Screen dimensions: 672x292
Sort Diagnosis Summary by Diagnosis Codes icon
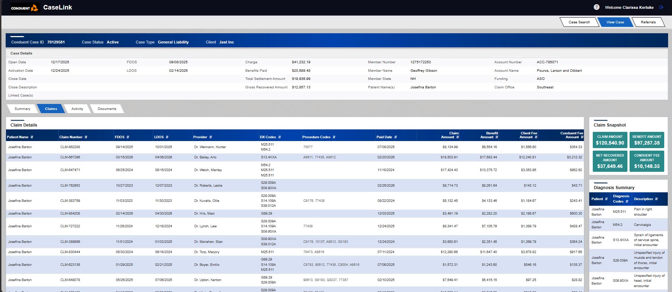pos(627,202)
